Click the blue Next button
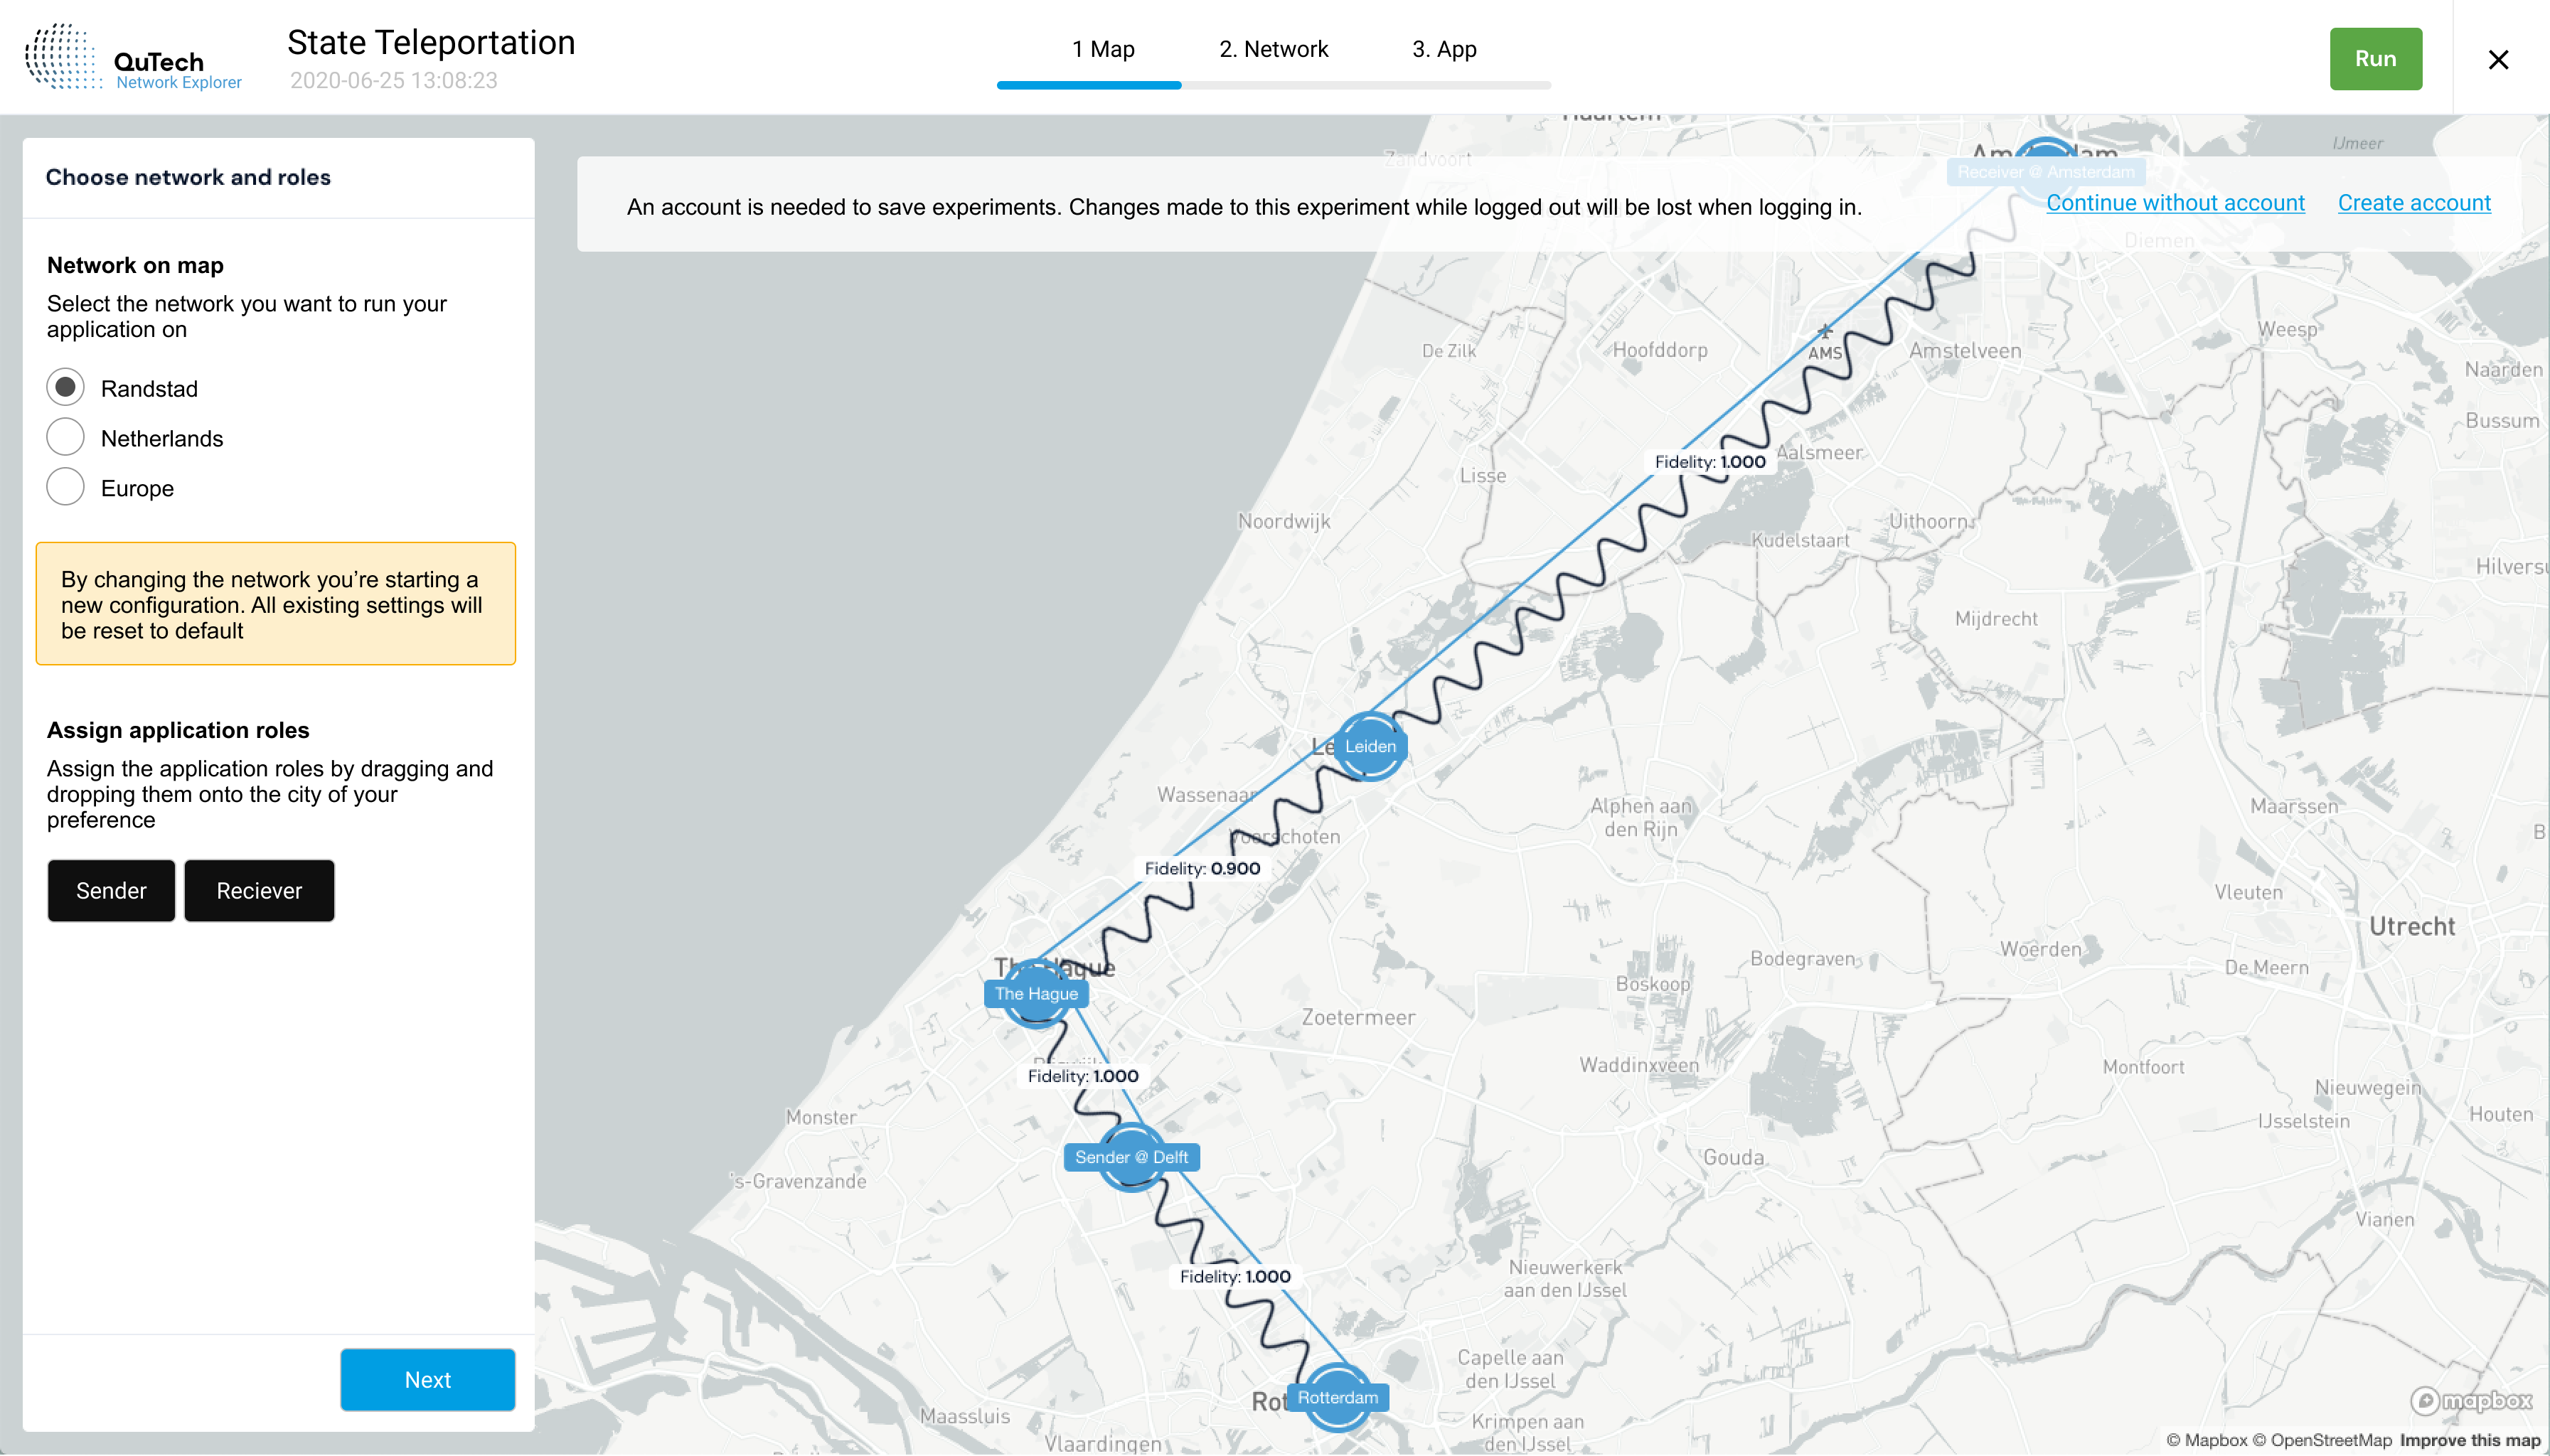Viewport: 2550px width, 1456px height. coord(427,1379)
